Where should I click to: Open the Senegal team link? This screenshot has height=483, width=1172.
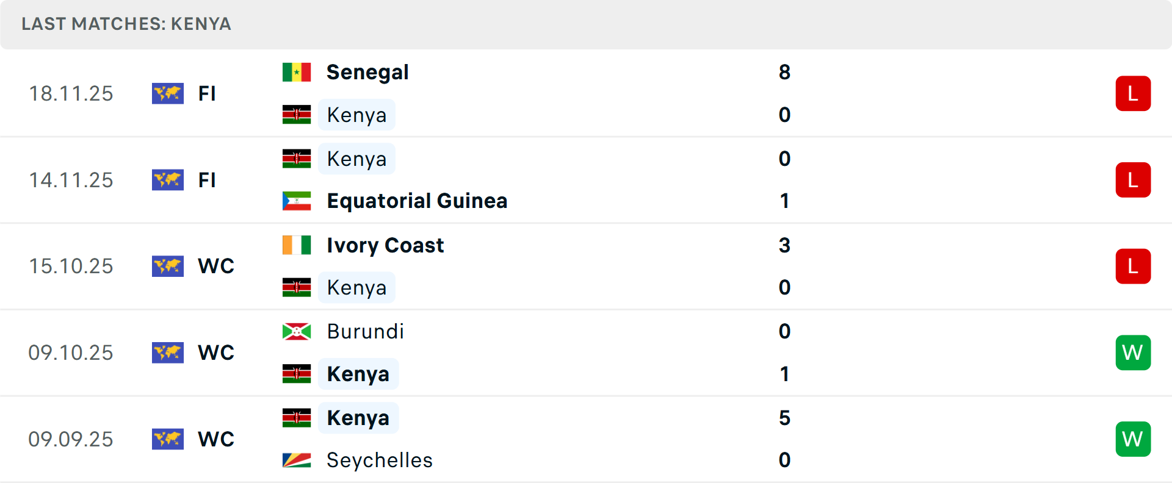pyautogui.click(x=367, y=72)
